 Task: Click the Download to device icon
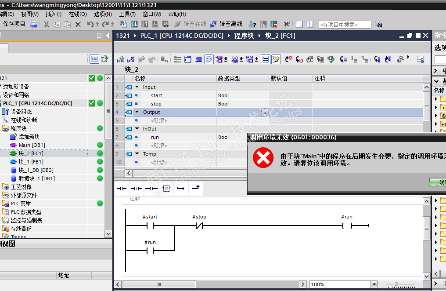134,24
